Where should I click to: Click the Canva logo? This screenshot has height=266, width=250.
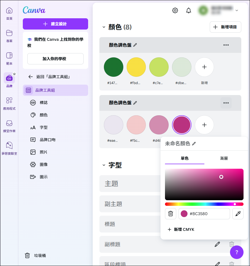(x=34, y=10)
